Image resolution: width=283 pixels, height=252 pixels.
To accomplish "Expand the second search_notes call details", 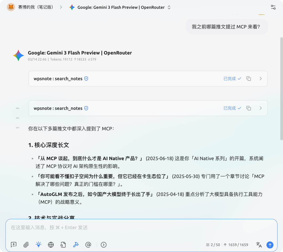I will pos(260,108).
